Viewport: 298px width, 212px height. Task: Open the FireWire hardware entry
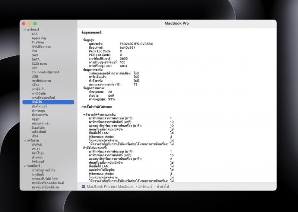click(x=38, y=42)
